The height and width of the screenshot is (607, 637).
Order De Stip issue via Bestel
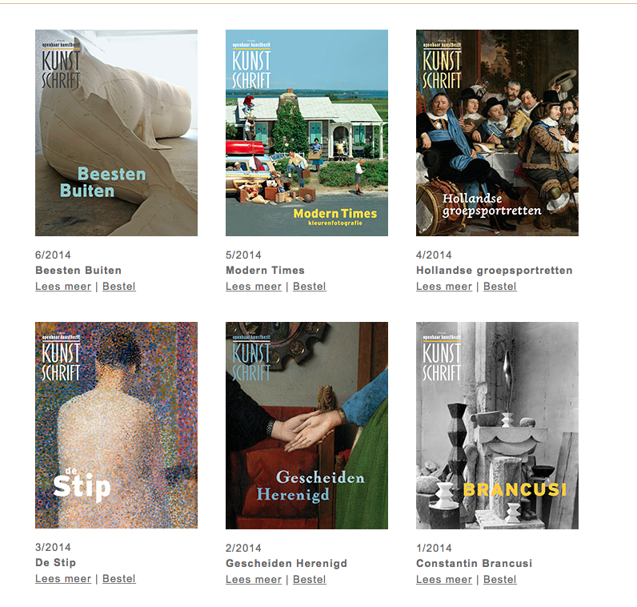tap(119, 578)
